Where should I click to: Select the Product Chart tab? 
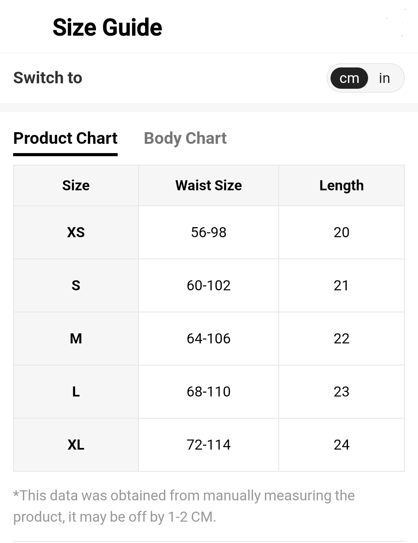point(65,138)
